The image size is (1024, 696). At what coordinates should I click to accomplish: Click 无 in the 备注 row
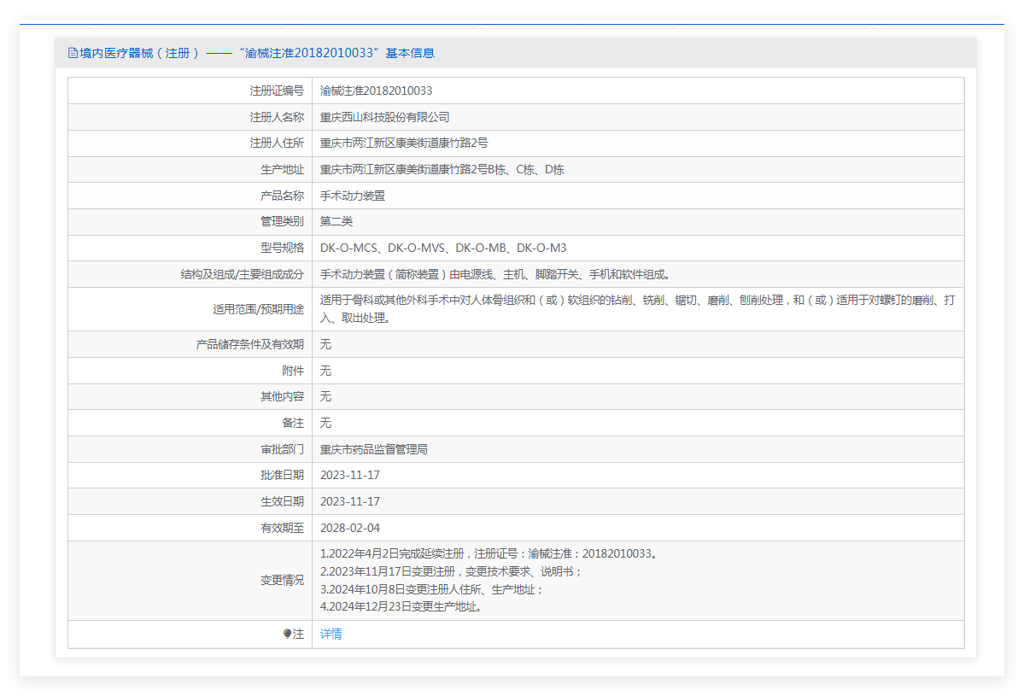325,423
